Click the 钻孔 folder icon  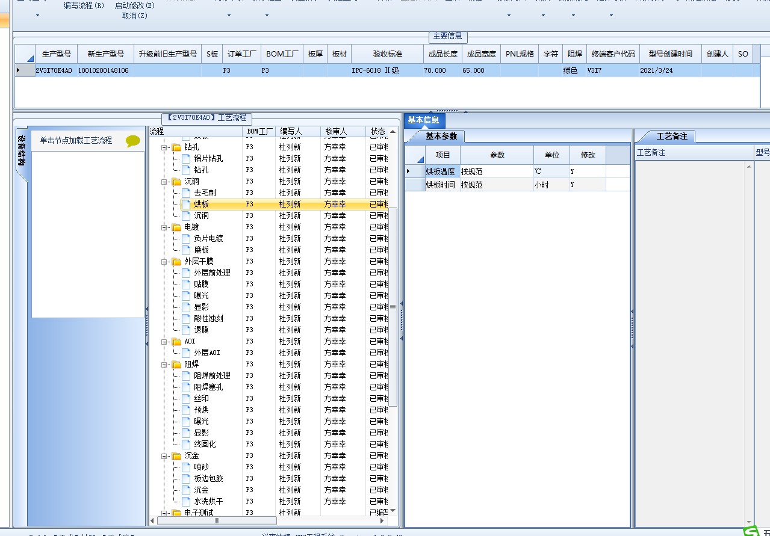pos(176,147)
